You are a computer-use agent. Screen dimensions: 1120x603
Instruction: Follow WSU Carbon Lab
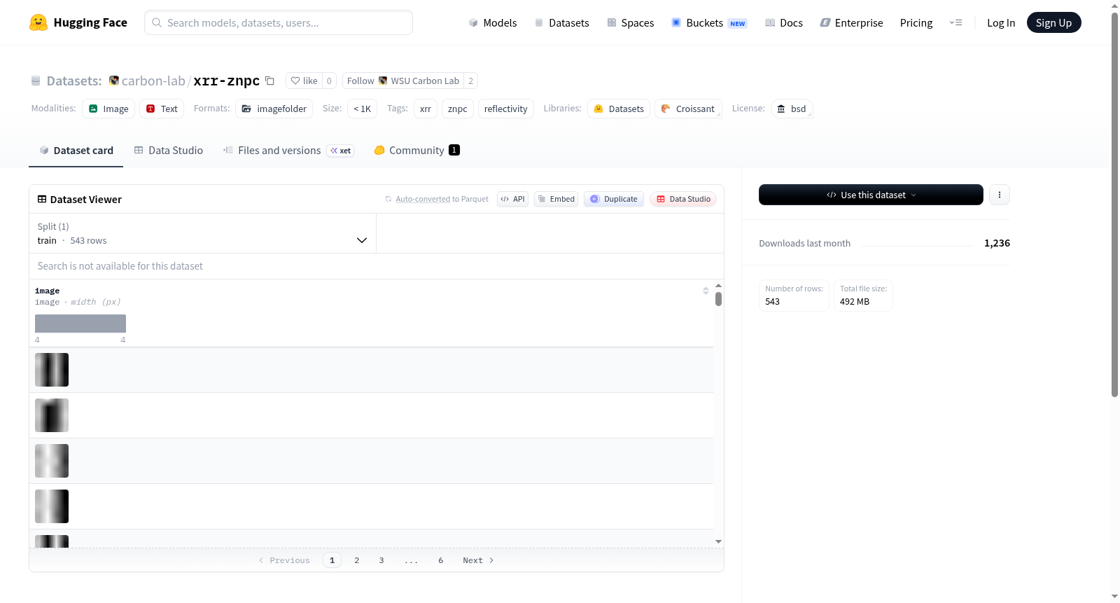402,81
